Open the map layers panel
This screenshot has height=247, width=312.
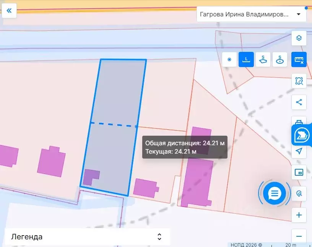(299, 38)
